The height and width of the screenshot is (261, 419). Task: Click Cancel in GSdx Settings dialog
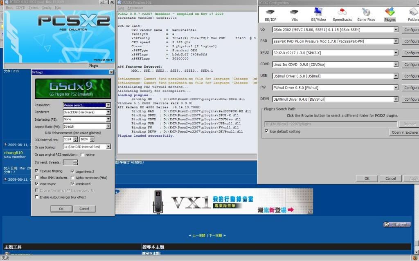click(84, 209)
